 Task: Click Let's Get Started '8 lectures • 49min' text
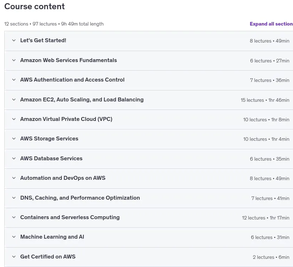[270, 41]
